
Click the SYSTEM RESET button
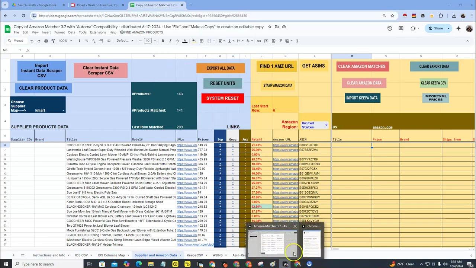(x=222, y=98)
